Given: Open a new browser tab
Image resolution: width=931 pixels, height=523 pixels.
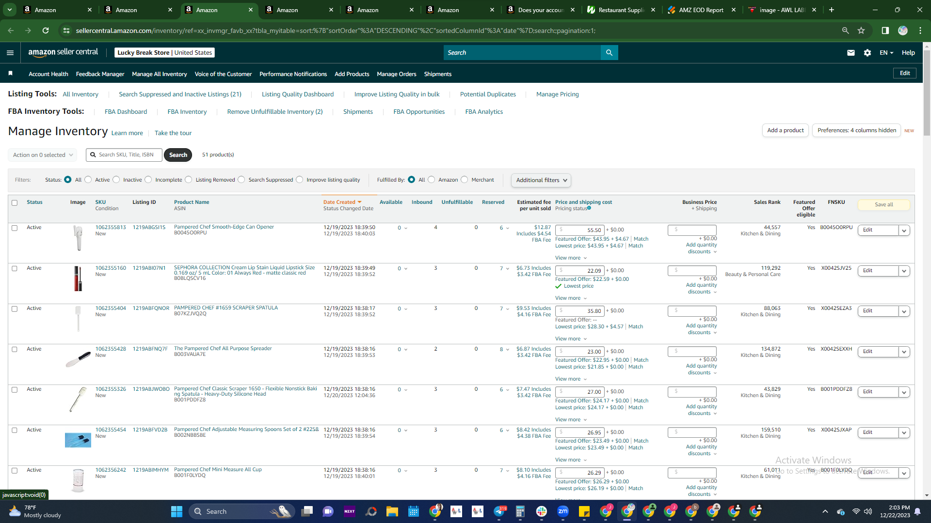Looking at the screenshot, I should 832,10.
